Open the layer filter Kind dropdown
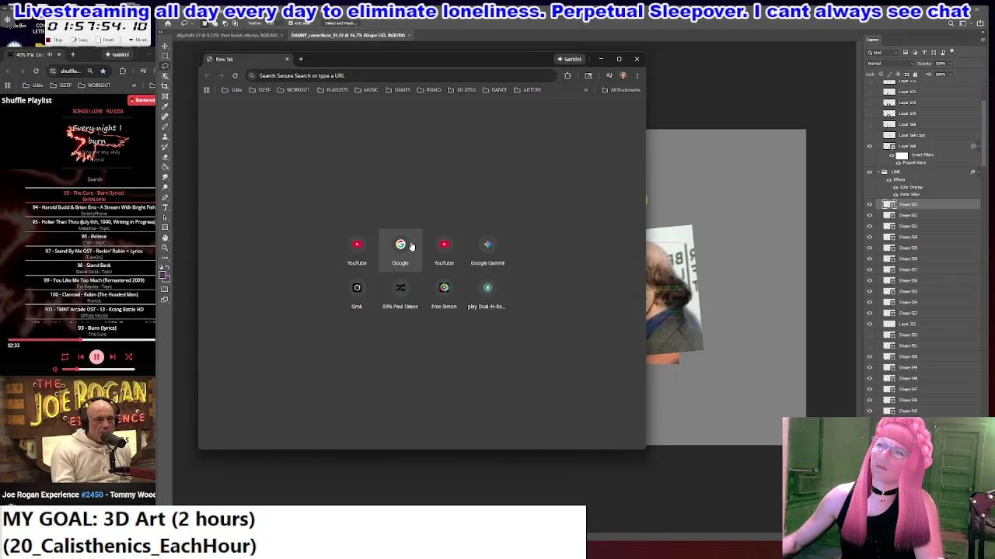995x559 pixels. [883, 52]
